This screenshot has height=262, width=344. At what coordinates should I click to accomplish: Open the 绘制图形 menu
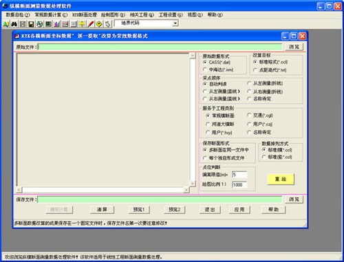[x=113, y=15]
